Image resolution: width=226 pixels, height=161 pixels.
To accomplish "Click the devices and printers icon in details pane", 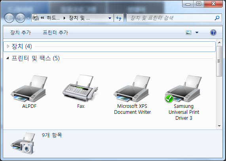I will click(x=23, y=143).
